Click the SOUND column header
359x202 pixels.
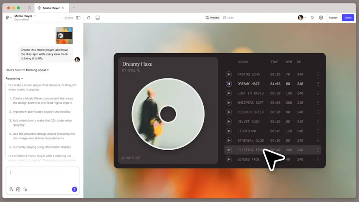coord(243,62)
